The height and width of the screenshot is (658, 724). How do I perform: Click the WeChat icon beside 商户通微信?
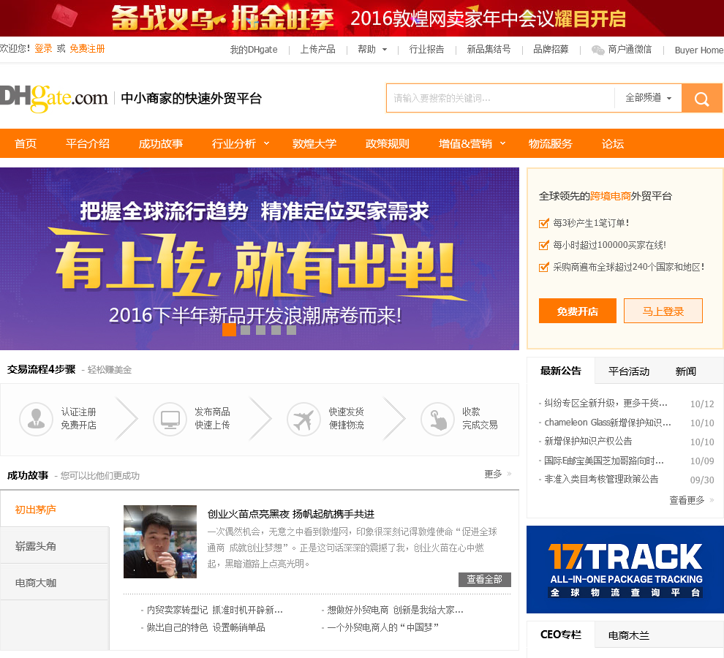pyautogui.click(x=598, y=50)
